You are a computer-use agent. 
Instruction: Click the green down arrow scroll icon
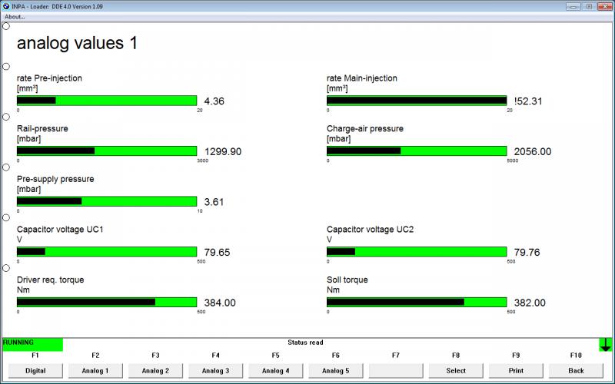point(606,345)
